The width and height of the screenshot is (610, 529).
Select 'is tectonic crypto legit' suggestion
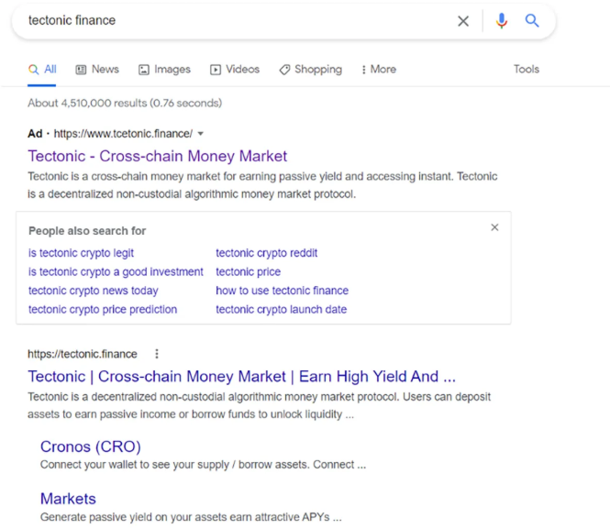81,253
